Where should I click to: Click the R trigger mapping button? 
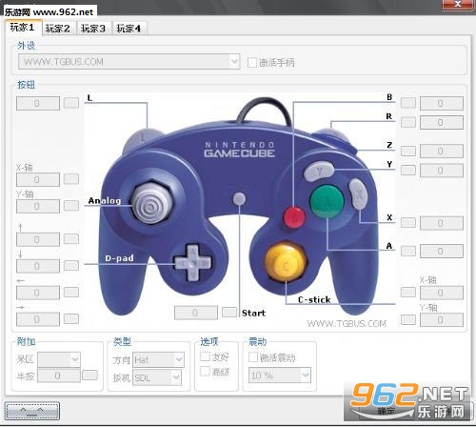coord(408,122)
